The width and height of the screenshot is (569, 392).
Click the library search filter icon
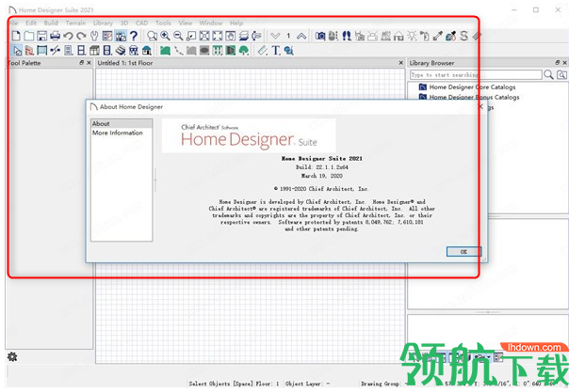click(x=561, y=75)
